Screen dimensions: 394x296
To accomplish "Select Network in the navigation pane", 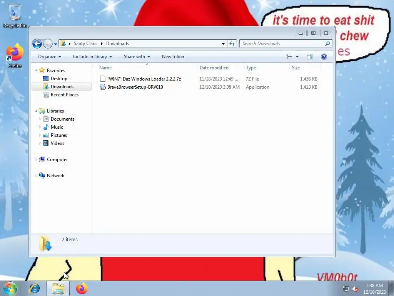I will point(55,176).
